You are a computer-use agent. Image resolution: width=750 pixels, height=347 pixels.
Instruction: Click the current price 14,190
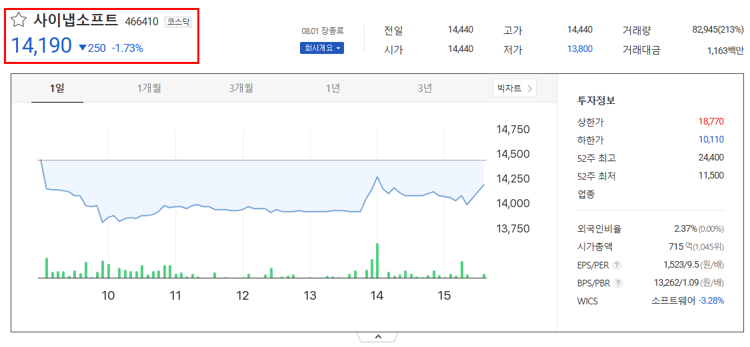click(x=41, y=46)
